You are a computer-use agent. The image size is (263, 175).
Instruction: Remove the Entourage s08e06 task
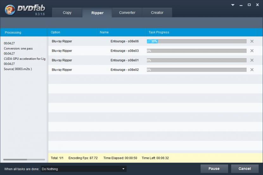[252, 41]
